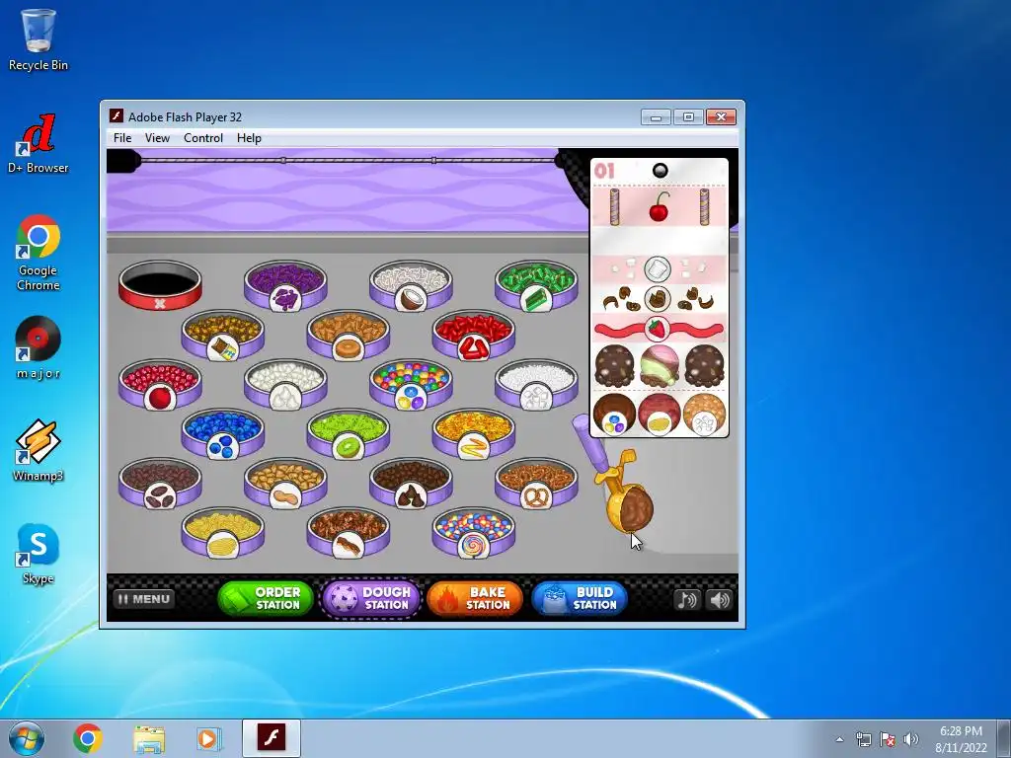Viewport: 1011px width, 758px height.
Task: Open the system tray volume control
Action: click(911, 739)
